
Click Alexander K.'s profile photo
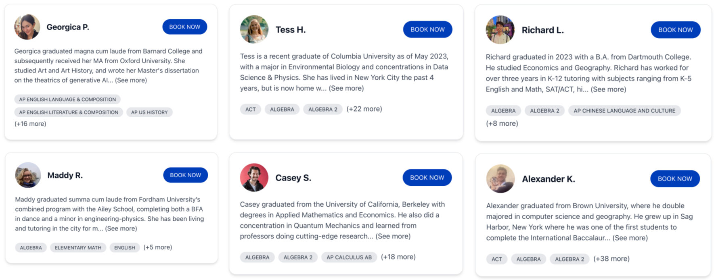pyautogui.click(x=500, y=179)
